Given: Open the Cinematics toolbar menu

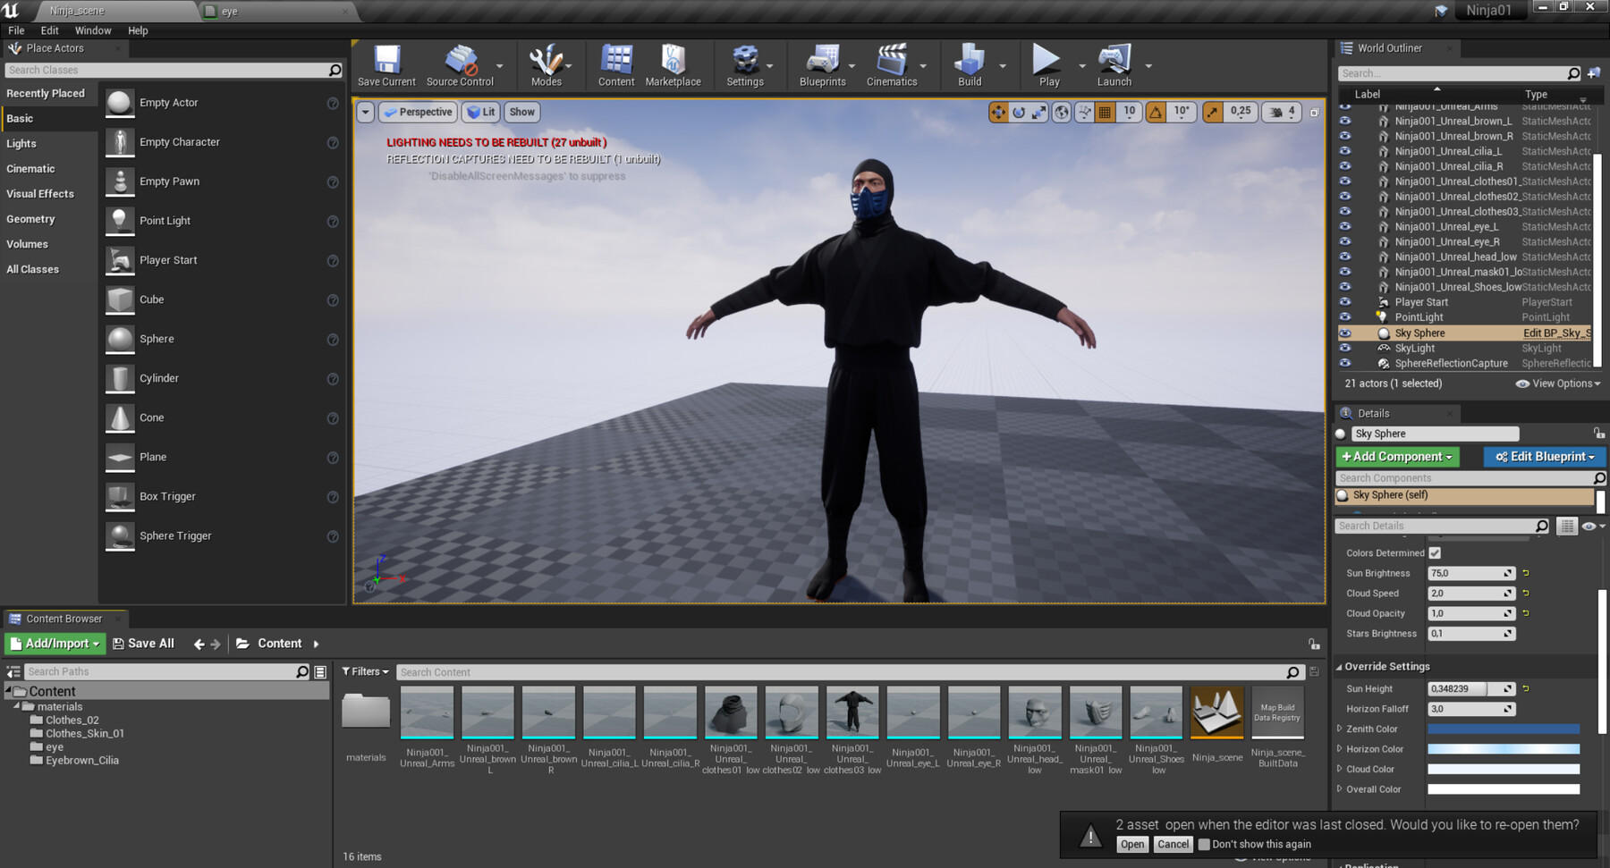Looking at the screenshot, I should coord(891,64).
